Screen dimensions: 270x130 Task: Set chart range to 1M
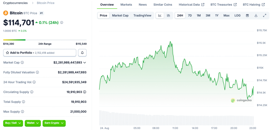pyautogui.click(x=199, y=15)
